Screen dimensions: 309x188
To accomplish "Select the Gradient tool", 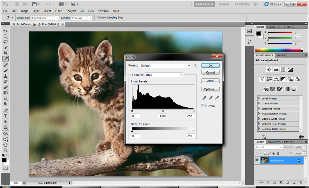I will click(6, 93).
